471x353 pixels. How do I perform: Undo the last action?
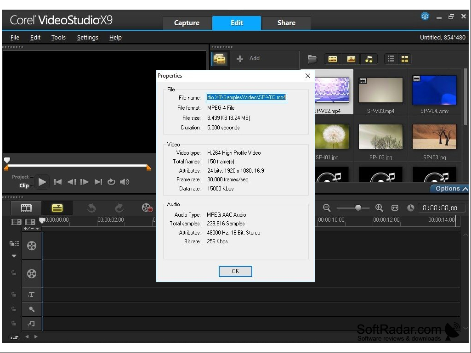click(x=91, y=208)
